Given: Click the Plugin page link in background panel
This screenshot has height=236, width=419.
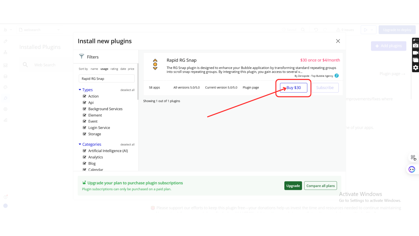Looking at the screenshot, I should tap(392, 74).
